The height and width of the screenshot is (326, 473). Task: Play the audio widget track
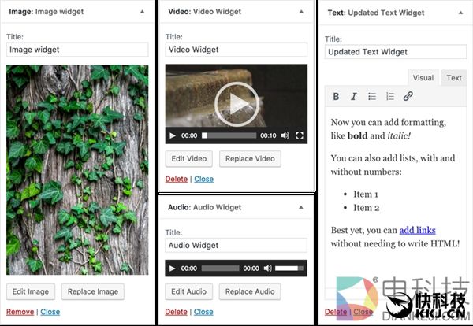coord(173,269)
